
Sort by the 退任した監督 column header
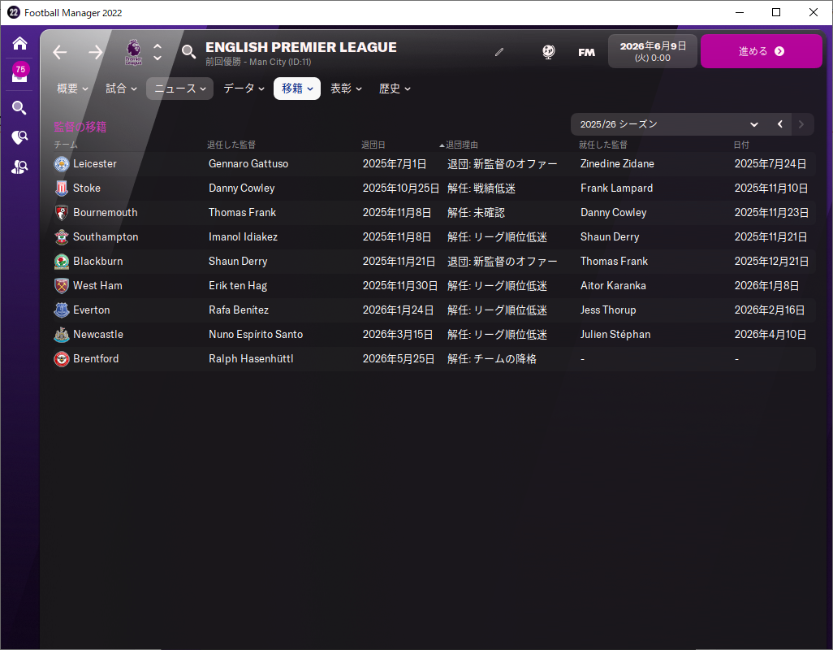(x=231, y=145)
